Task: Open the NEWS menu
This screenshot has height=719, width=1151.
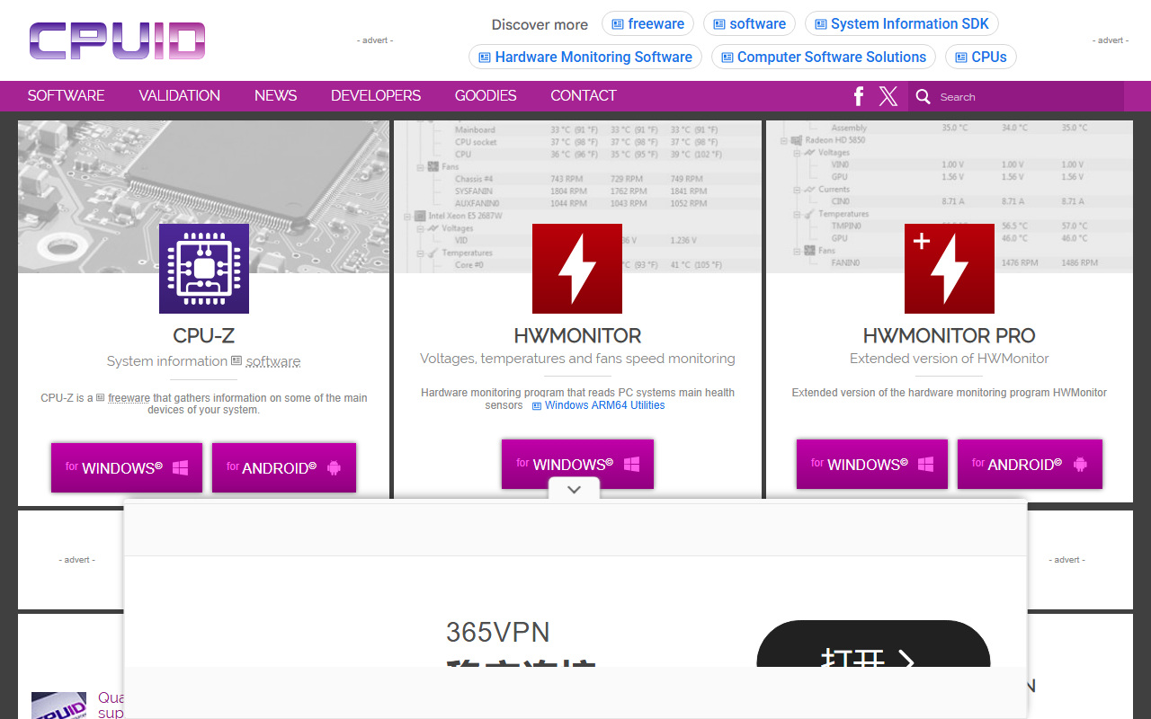Action: [x=276, y=96]
